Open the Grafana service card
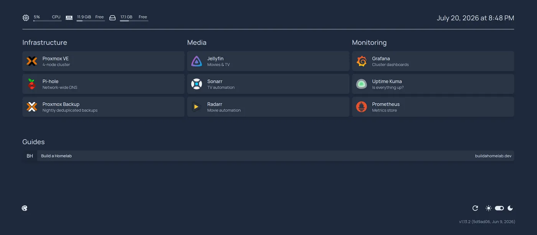Screen dimensions: 537x235 pyautogui.click(x=433, y=61)
